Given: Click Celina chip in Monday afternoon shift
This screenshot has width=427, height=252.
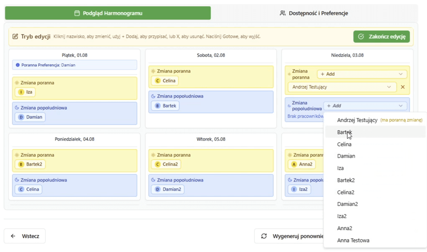Looking at the screenshot, I should [x=28, y=189].
